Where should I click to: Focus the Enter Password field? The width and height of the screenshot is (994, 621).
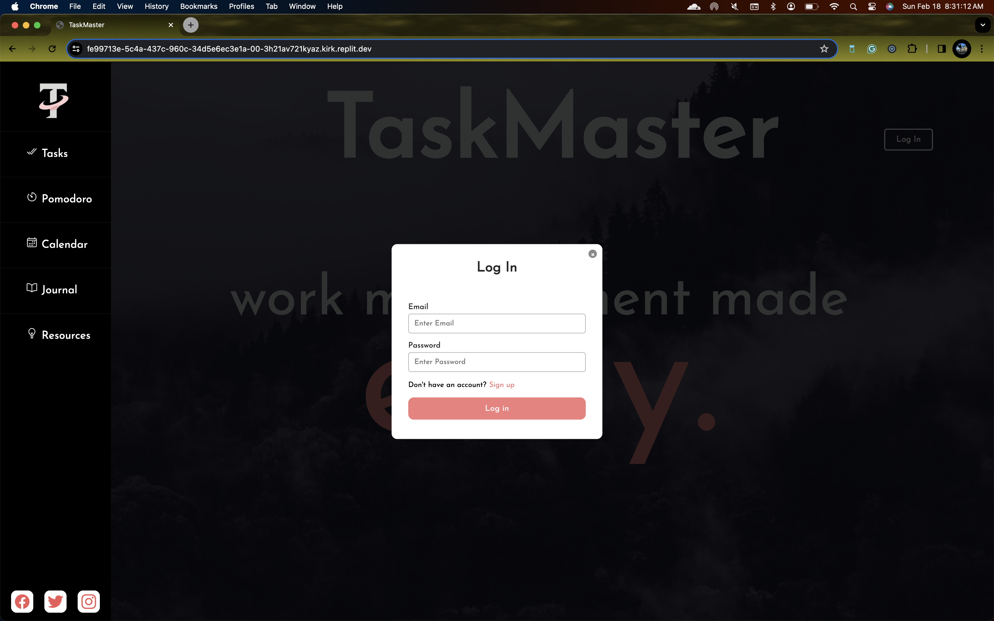[497, 362]
